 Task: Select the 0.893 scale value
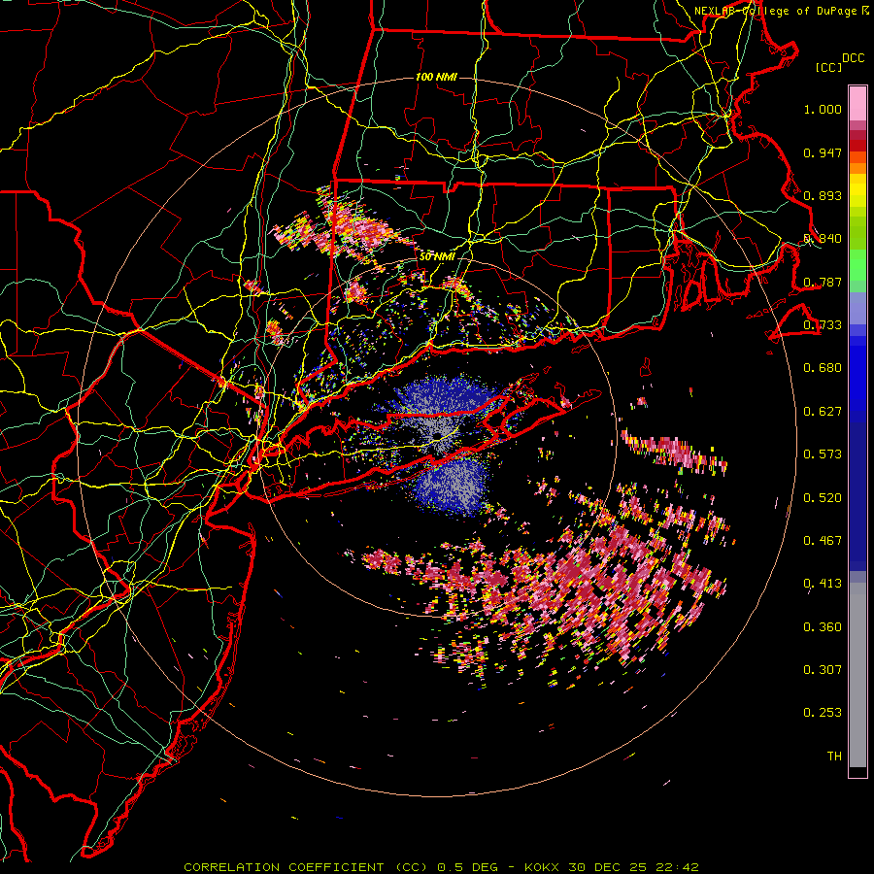tap(823, 195)
